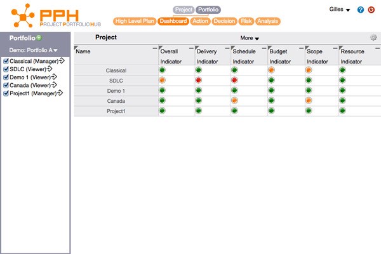Select the Classical project row name
The image size is (381, 254).
pos(116,70)
